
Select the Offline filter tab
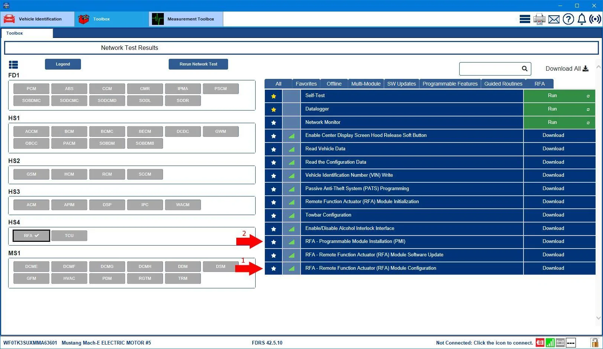tap(334, 84)
